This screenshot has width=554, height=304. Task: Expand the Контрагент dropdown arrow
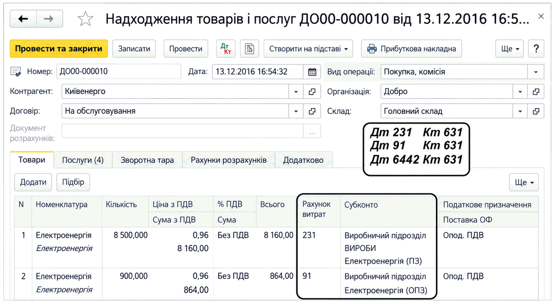click(x=296, y=92)
